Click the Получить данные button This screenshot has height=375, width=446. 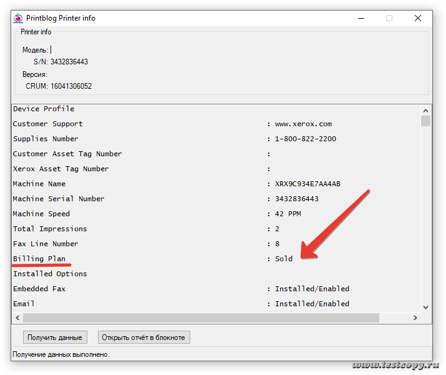(54, 337)
